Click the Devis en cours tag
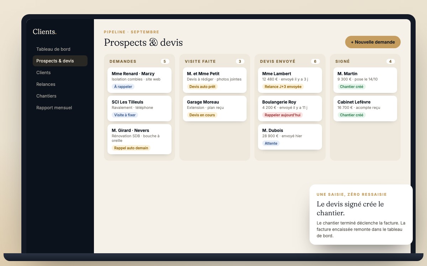Viewport: 427px width, 266px height. [202, 115]
